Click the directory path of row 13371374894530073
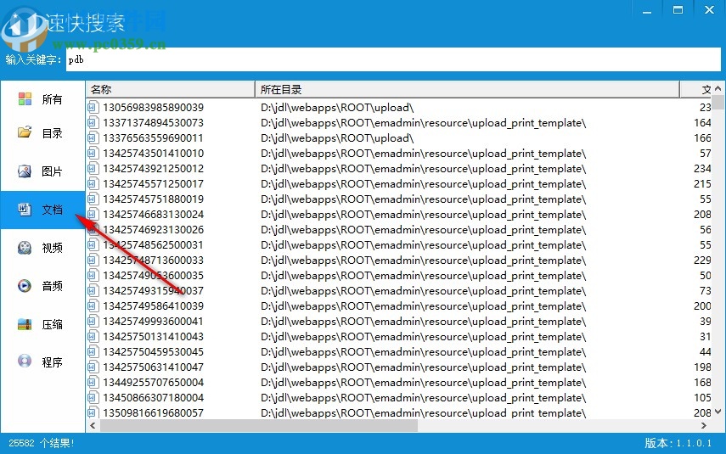This screenshot has height=454, width=726. tap(423, 123)
